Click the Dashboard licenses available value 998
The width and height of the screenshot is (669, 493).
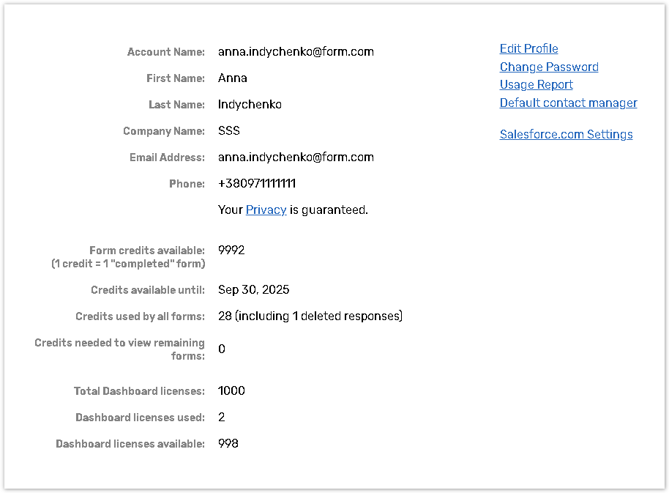(228, 444)
